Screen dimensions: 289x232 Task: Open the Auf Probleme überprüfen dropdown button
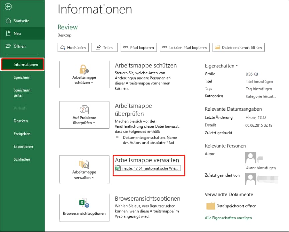(84, 115)
